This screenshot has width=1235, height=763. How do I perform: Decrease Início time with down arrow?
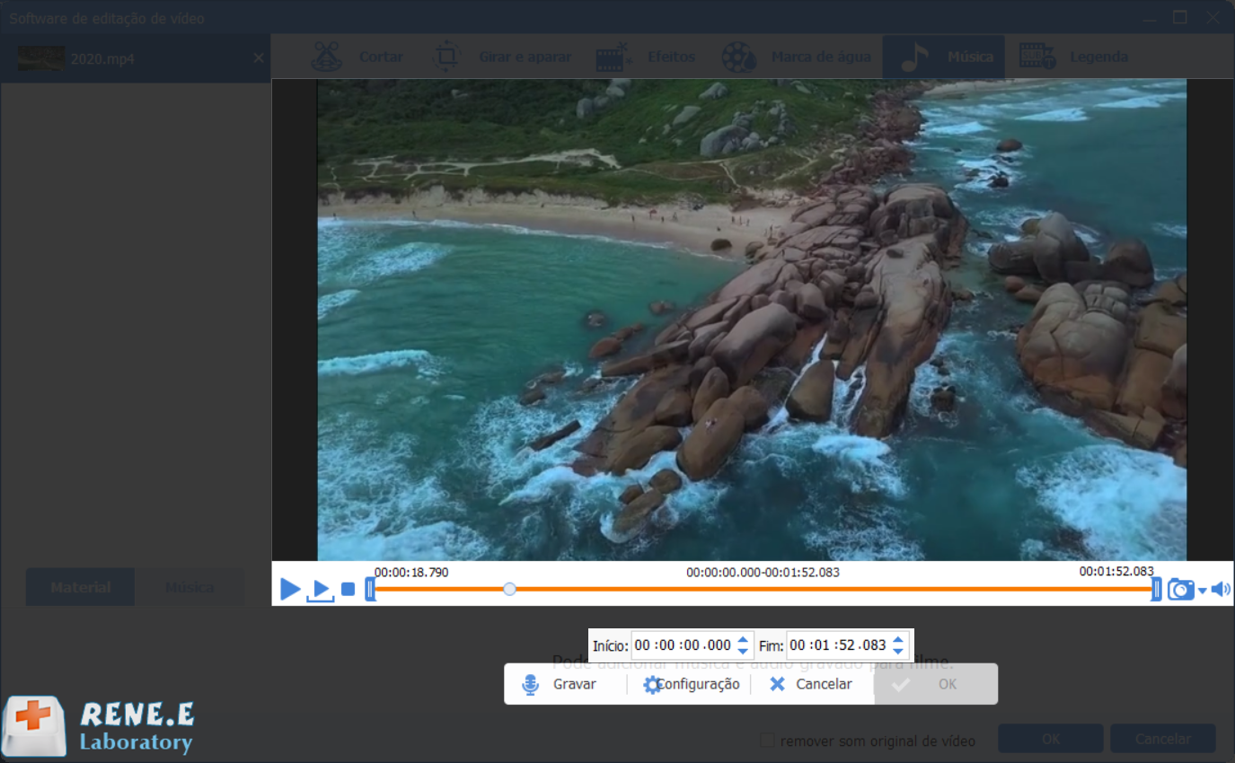pyautogui.click(x=743, y=651)
